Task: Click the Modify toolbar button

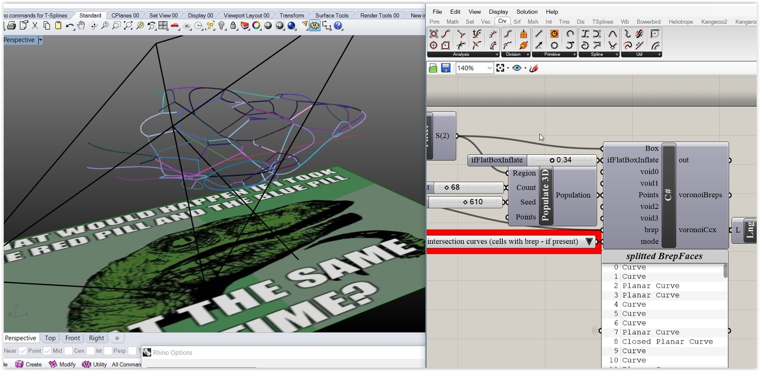Action: click(62, 364)
